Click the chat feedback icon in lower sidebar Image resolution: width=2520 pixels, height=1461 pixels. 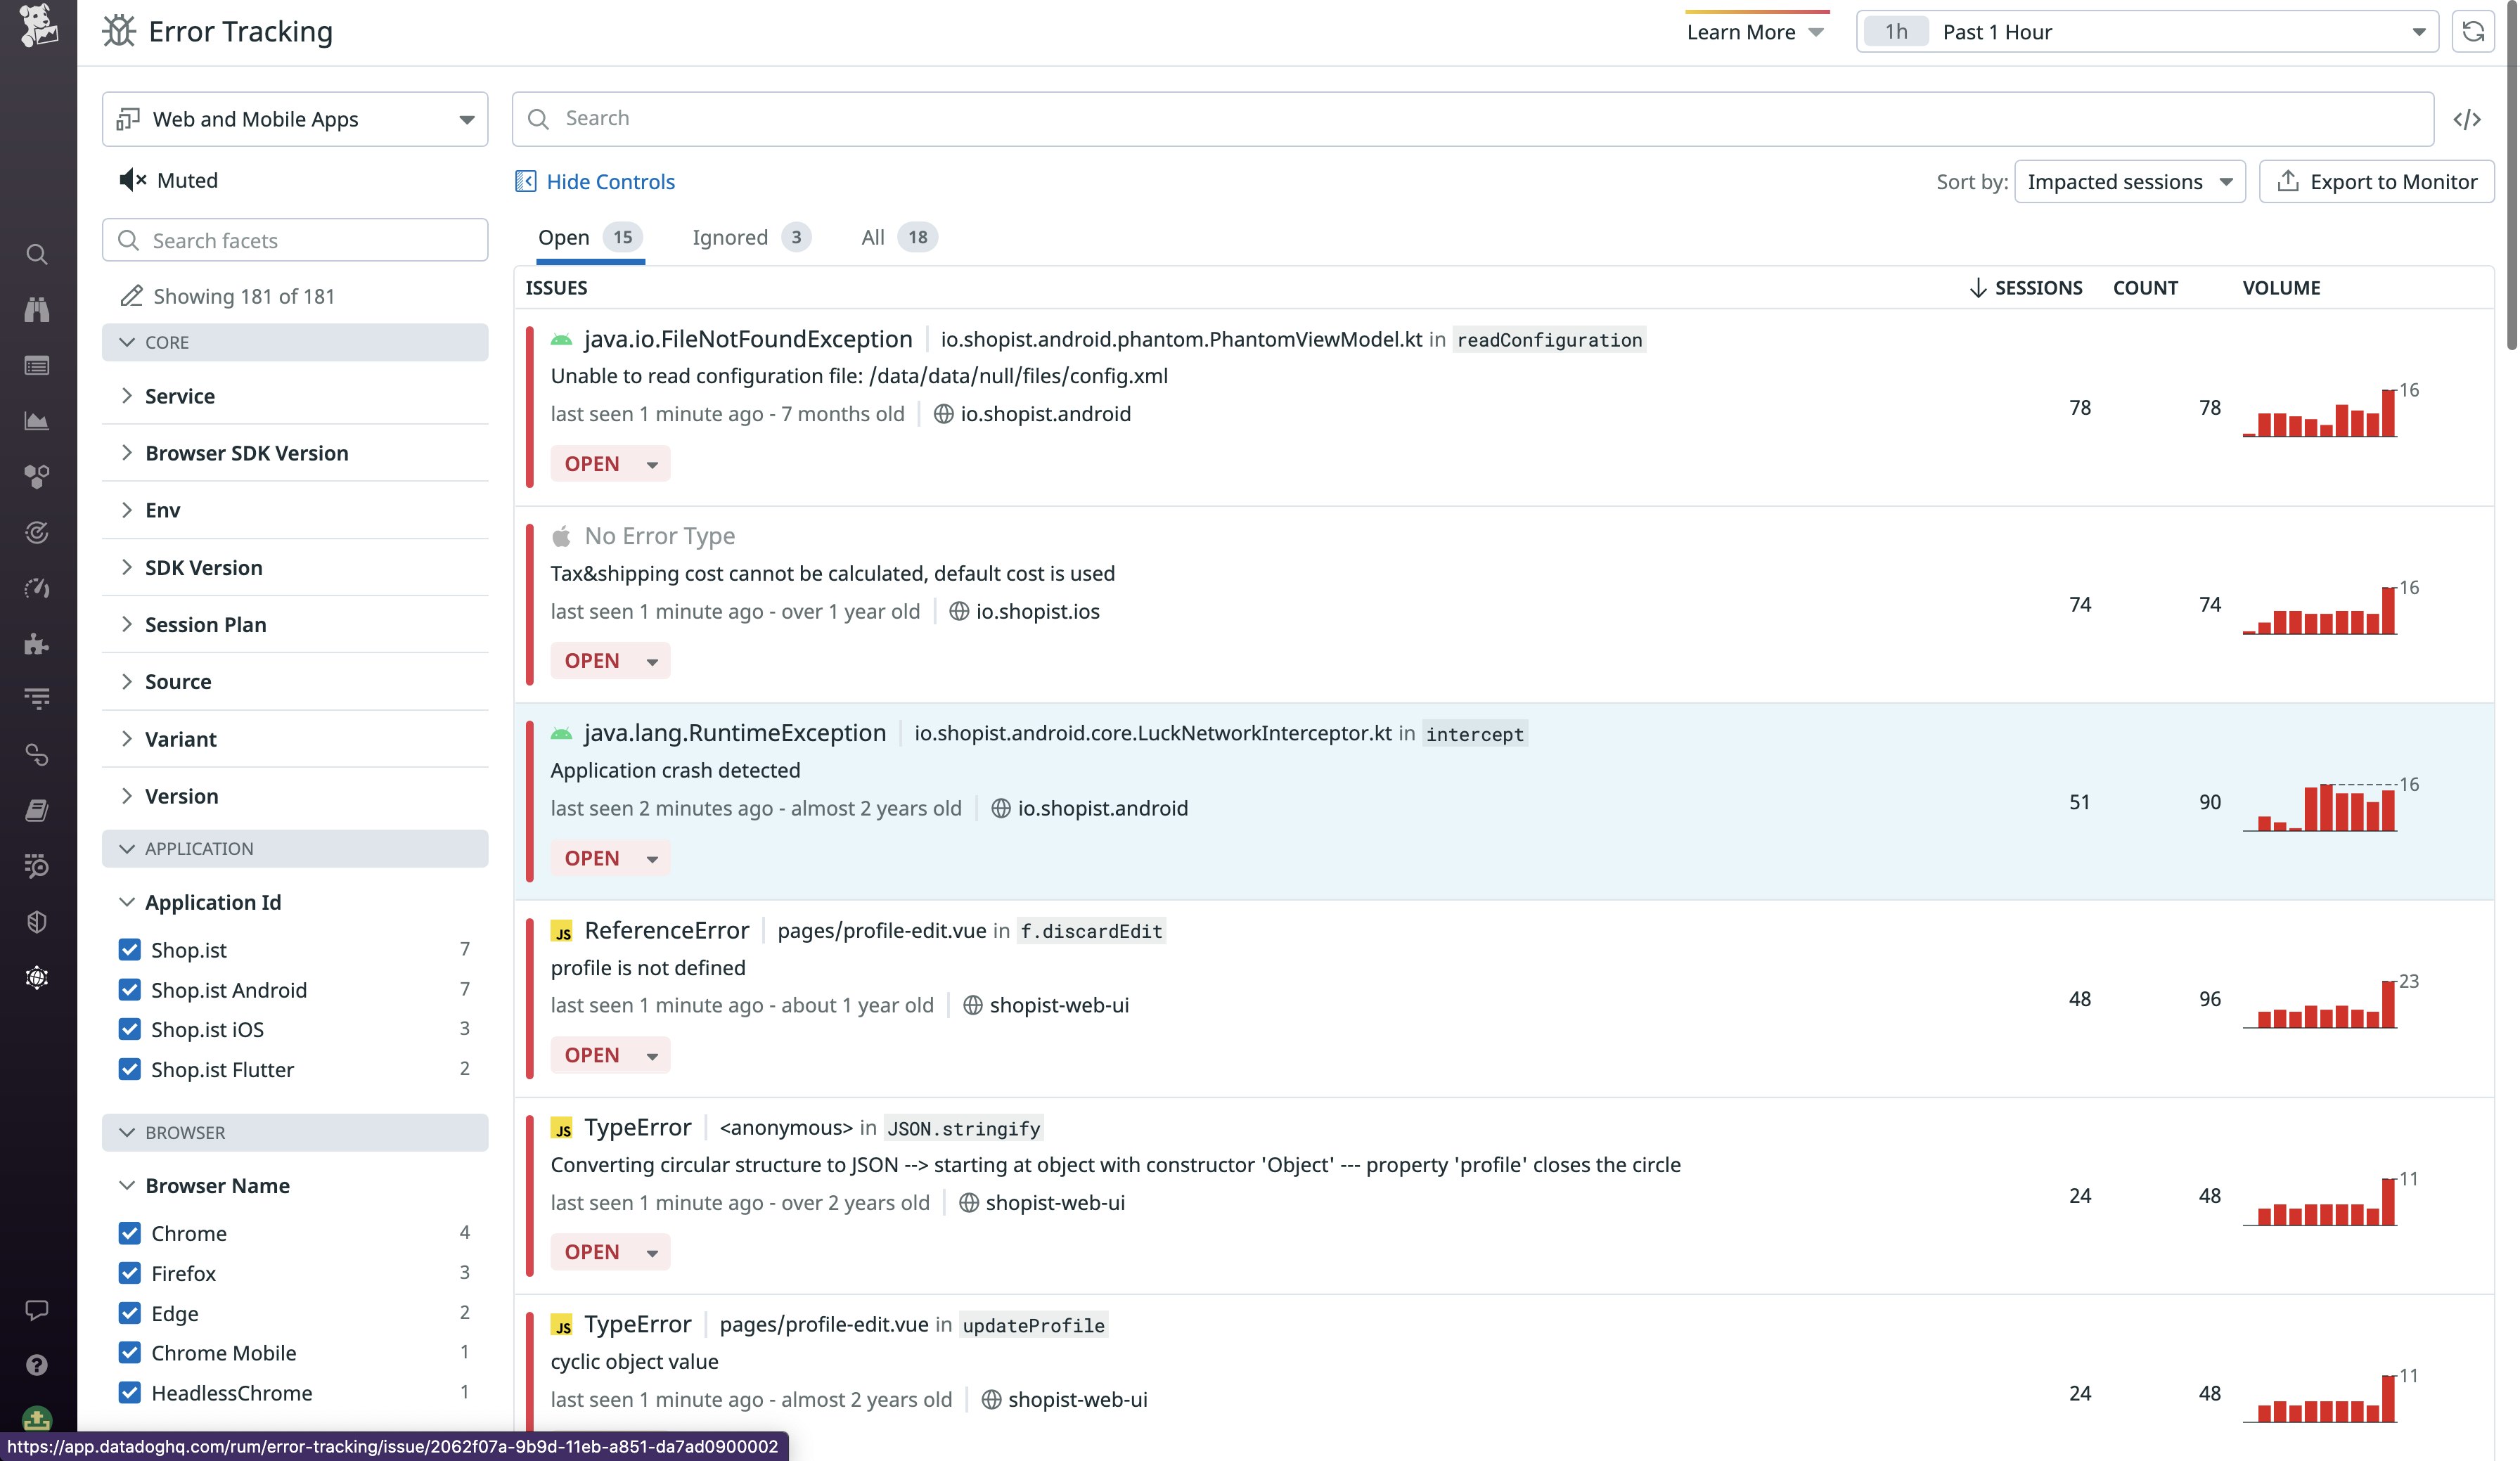37,1310
